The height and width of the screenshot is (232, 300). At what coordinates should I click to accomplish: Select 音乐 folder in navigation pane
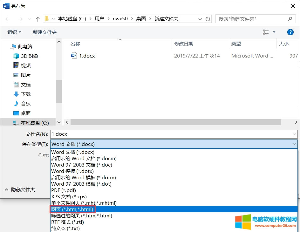22,104
